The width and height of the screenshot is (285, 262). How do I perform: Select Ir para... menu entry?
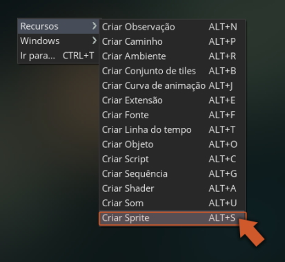point(58,56)
